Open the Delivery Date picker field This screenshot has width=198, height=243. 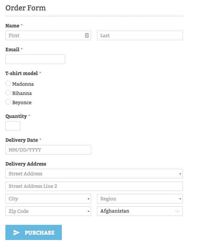tap(48, 149)
